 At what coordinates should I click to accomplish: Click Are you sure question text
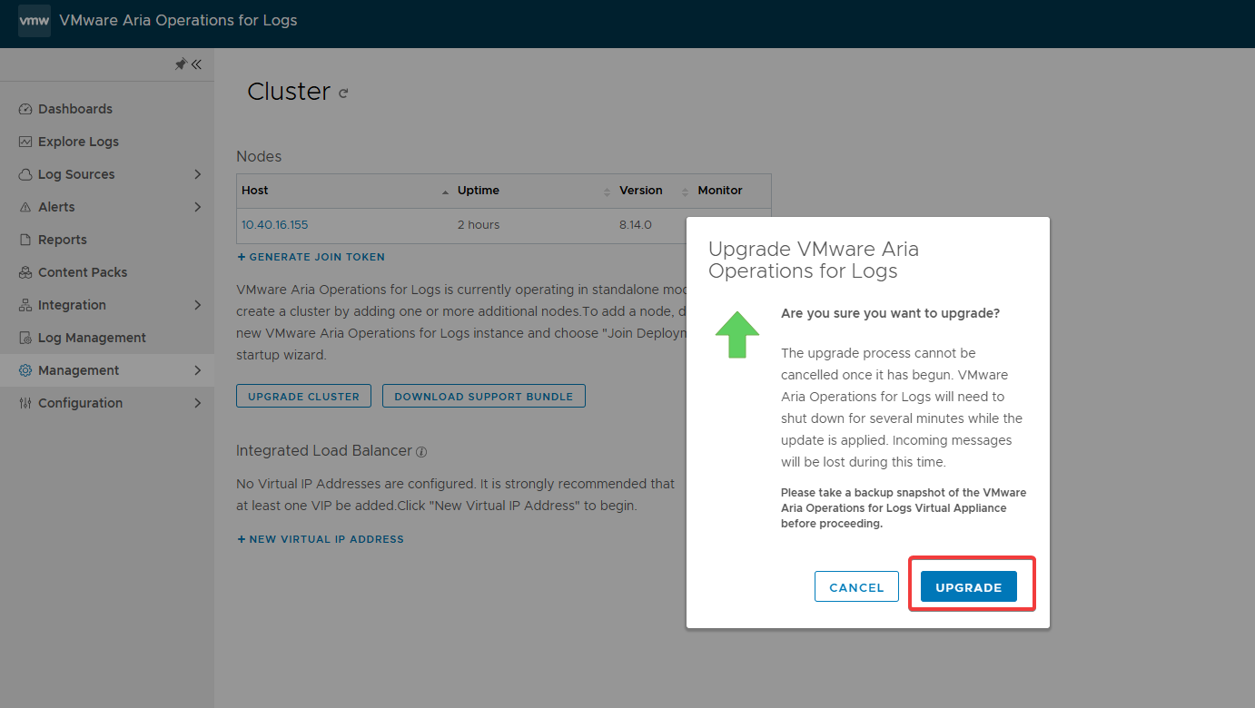click(890, 313)
